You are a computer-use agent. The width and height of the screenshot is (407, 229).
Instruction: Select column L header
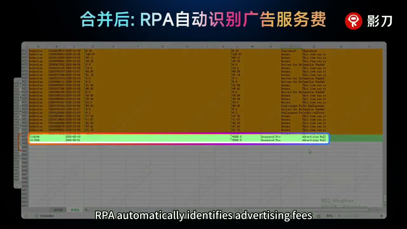pyautogui.click(x=237, y=46)
